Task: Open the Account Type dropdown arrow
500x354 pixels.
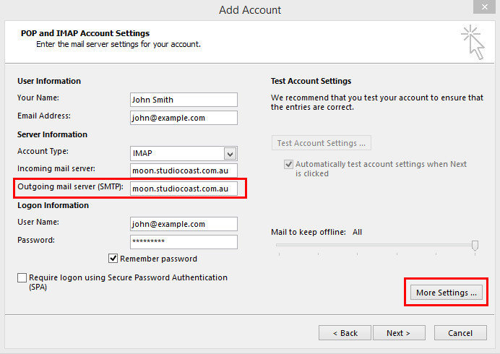Action: pyautogui.click(x=230, y=154)
